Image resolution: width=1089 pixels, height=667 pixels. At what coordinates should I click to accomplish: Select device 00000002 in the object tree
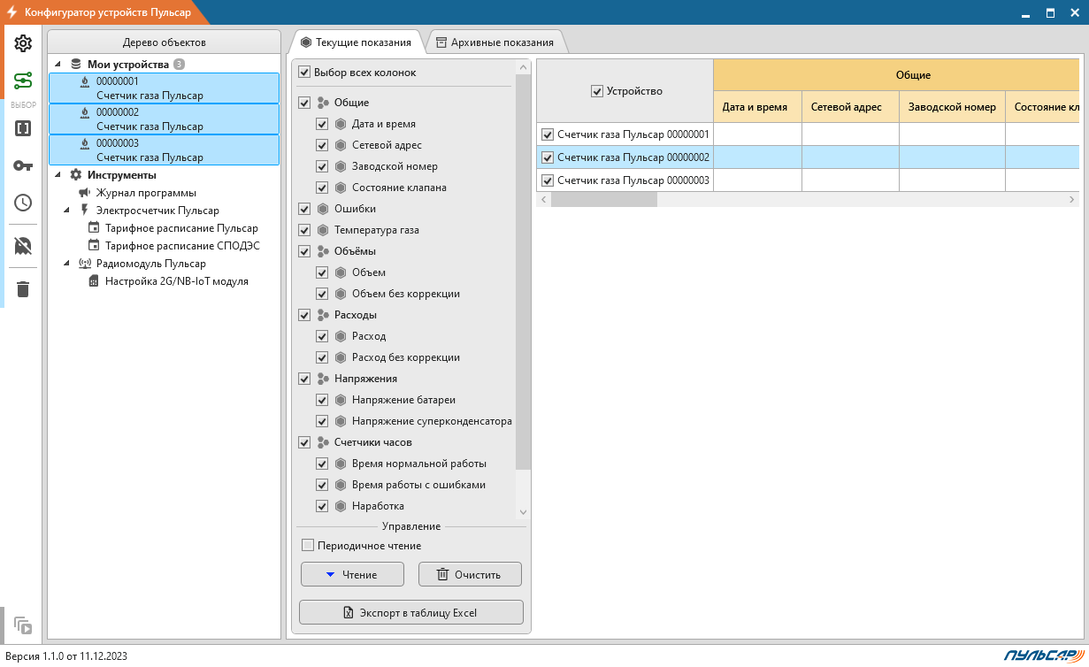[x=165, y=119]
